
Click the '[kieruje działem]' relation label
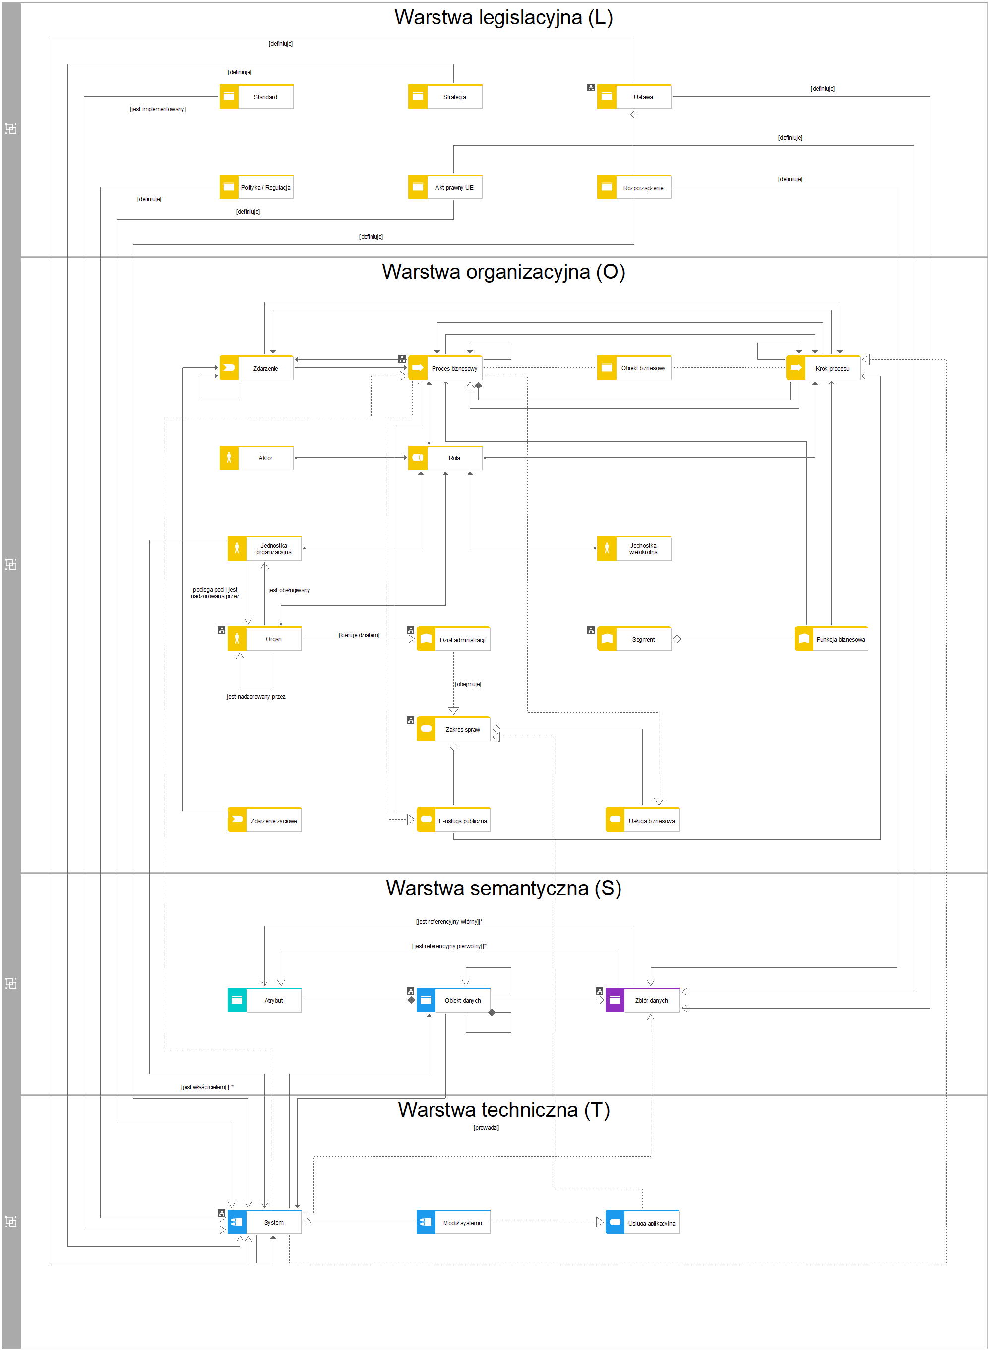tap(359, 635)
